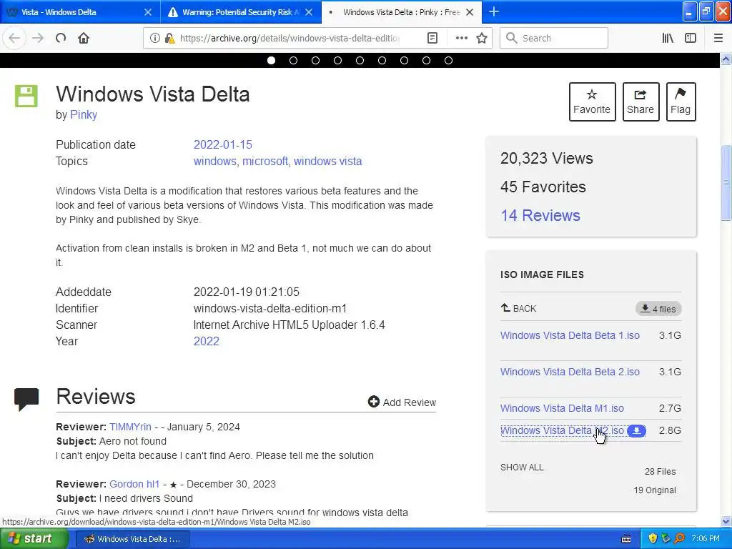Bookmark this page with the star icon
732x549 pixels.
point(482,38)
